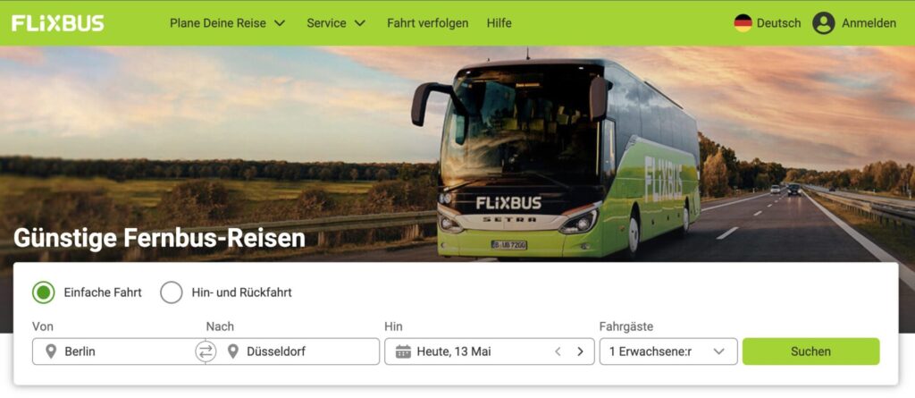Screen dimensions: 915x398
Task: Click the green Suchen button
Action: [810, 351]
